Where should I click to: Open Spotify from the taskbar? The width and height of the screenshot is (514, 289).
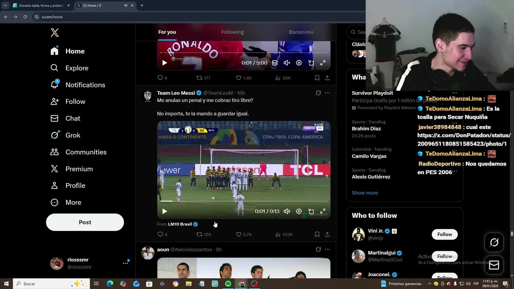(x=228, y=284)
